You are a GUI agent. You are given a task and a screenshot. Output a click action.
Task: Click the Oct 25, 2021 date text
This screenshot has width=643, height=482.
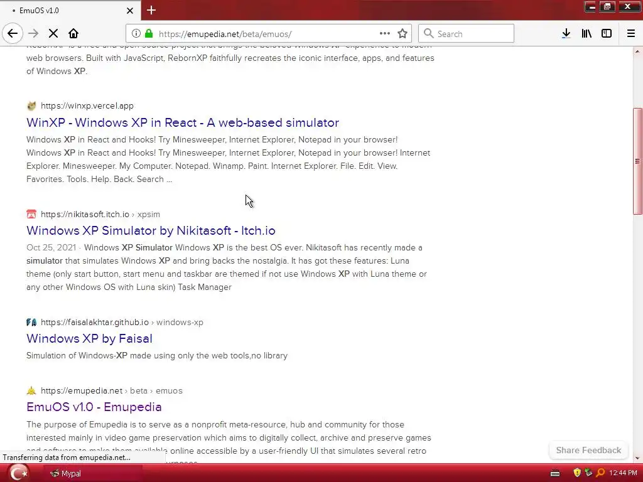(x=51, y=247)
